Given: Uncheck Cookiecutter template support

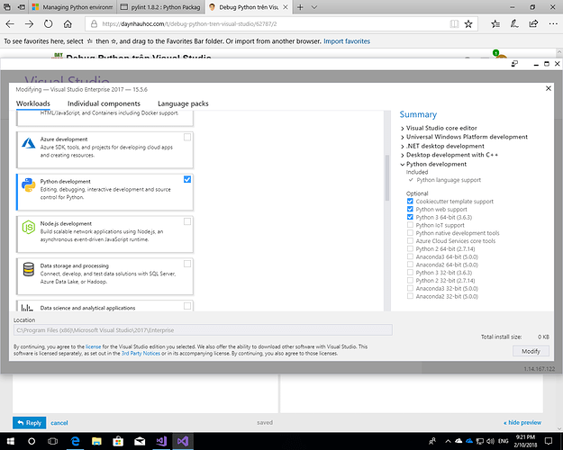Looking at the screenshot, I should [x=410, y=202].
